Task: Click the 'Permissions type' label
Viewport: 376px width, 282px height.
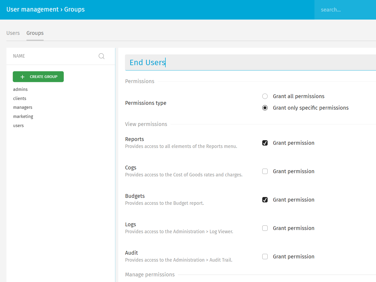Action: (146, 103)
